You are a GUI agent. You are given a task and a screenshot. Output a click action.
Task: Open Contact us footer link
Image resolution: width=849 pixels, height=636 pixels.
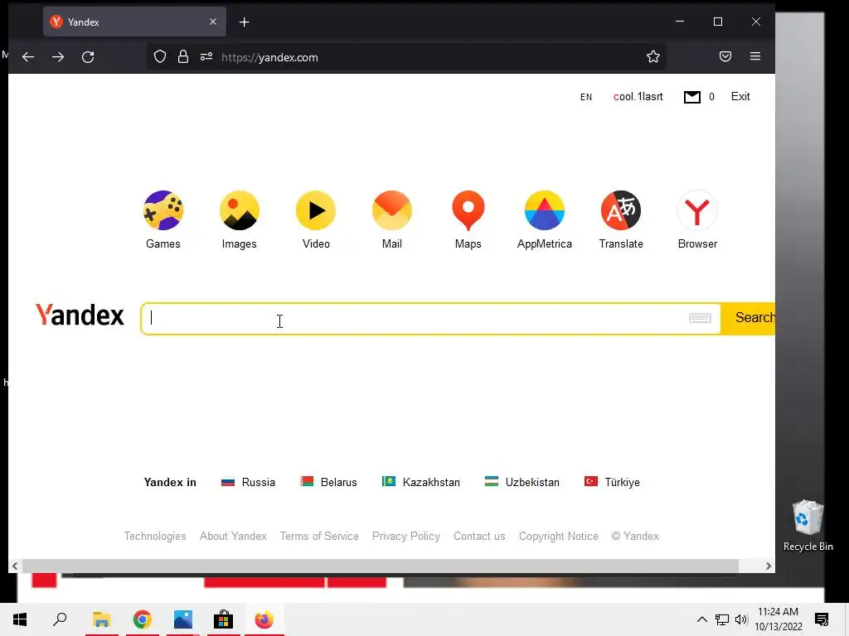point(479,536)
